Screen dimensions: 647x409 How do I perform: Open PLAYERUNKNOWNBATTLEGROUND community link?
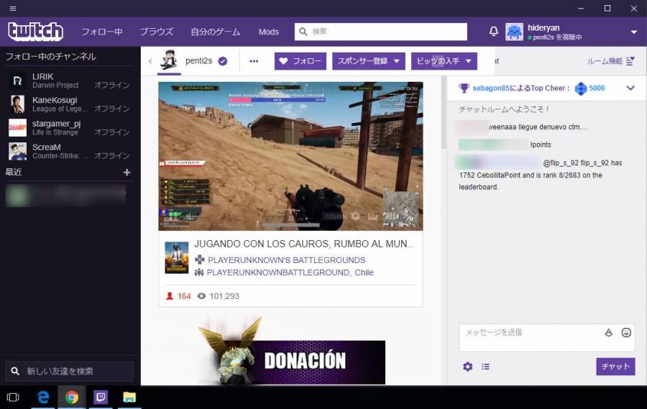click(x=278, y=272)
